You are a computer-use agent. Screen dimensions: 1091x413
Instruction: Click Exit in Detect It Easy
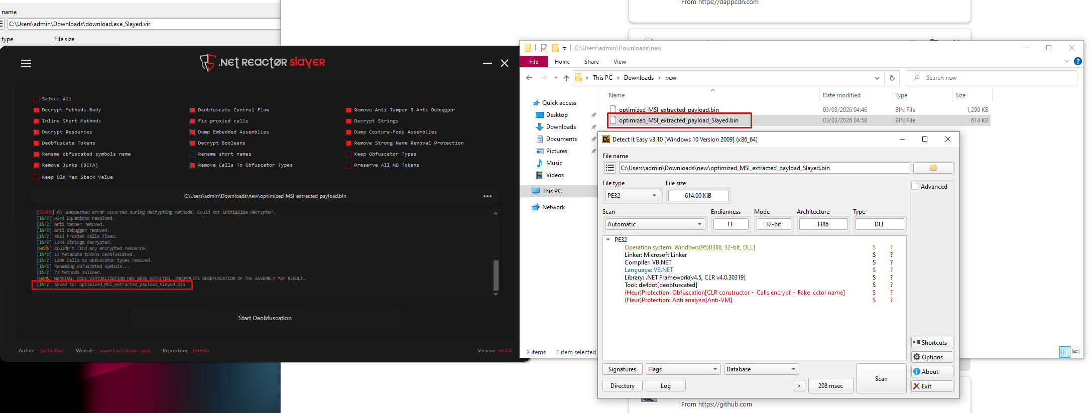point(932,386)
